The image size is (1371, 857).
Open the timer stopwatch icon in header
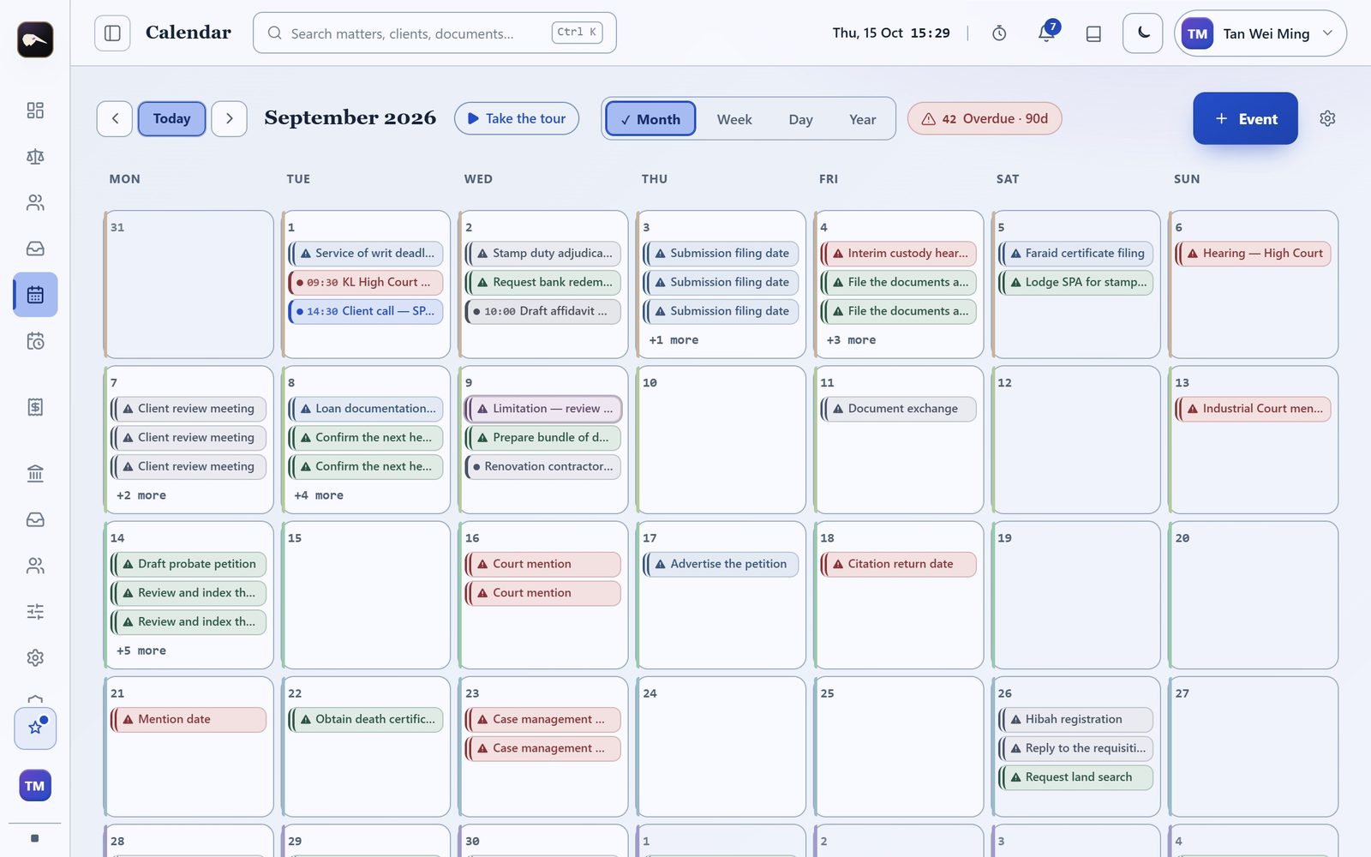coord(999,33)
